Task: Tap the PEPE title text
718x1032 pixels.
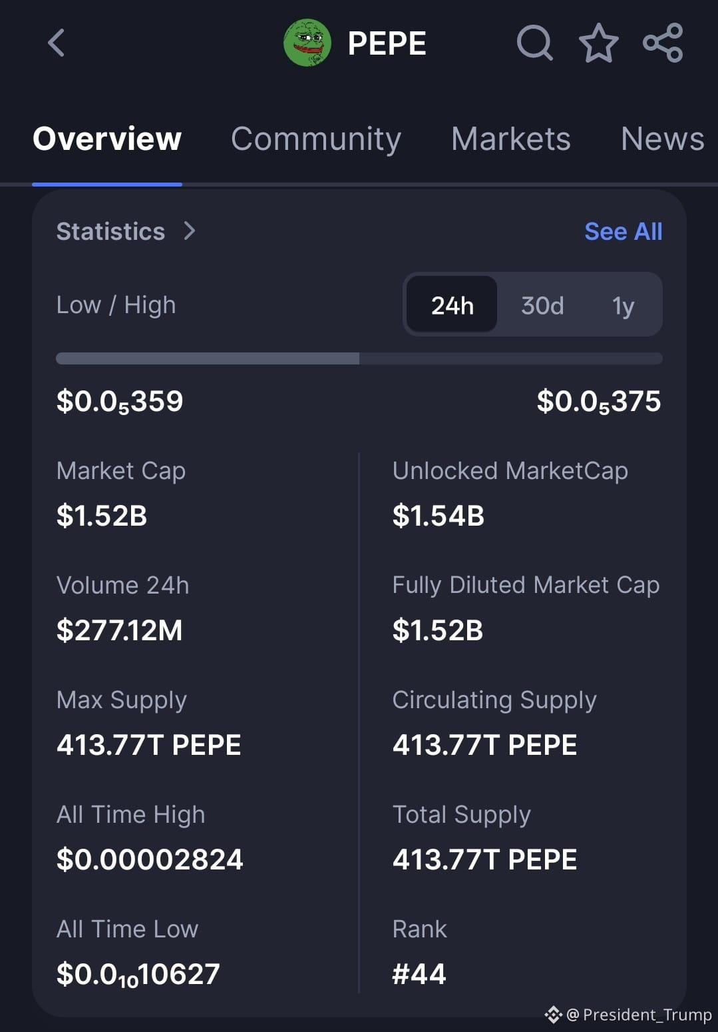Action: coord(387,44)
